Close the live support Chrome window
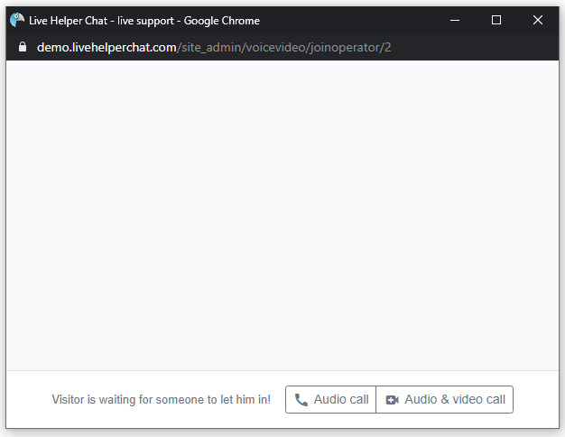Screen dimensions: 565x437 [x=538, y=20]
